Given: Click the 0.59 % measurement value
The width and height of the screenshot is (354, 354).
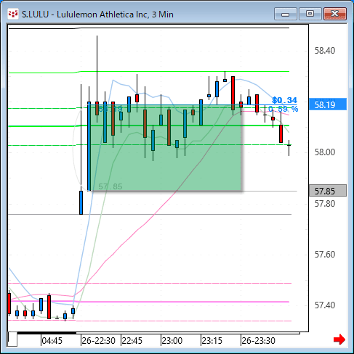Looking at the screenshot, I should (x=283, y=109).
